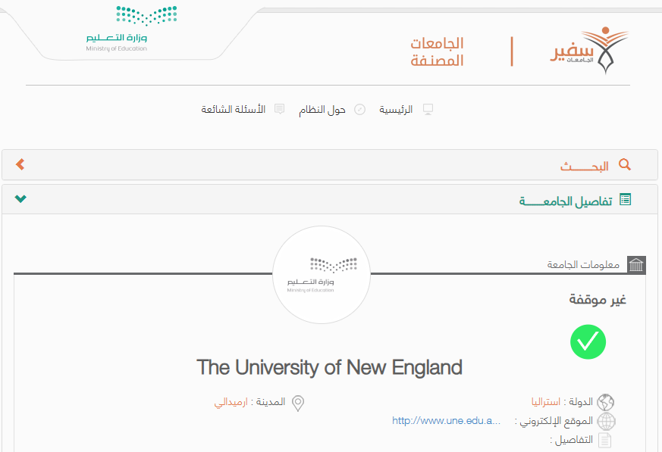Click the Safeer universities logo
This screenshot has height=452, width=662.
tap(589, 51)
